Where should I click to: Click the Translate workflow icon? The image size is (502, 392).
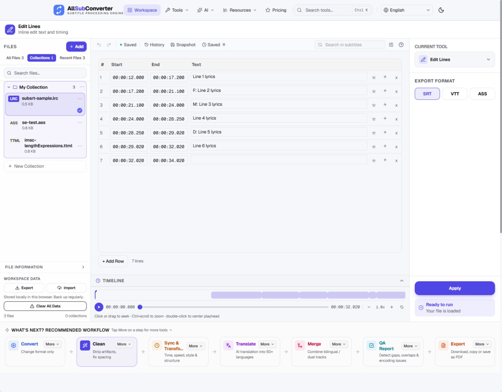pos(228,345)
